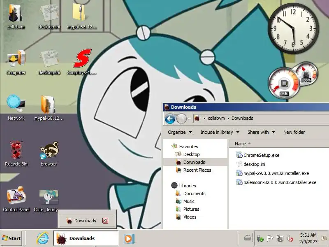Select Favorites in the navigation pane
This screenshot has height=247, width=329.
[x=188, y=147]
